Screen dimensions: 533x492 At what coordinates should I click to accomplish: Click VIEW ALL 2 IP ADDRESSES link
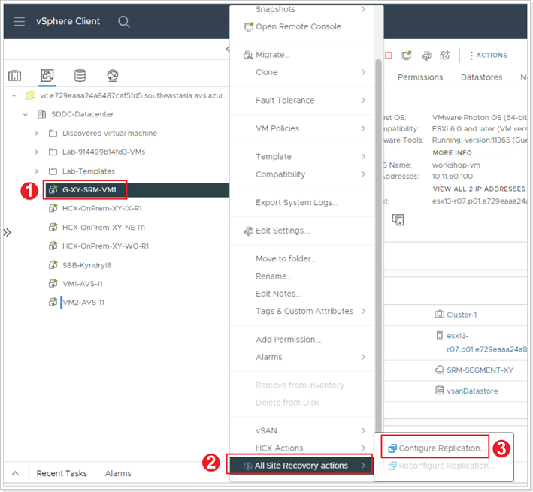(x=479, y=189)
